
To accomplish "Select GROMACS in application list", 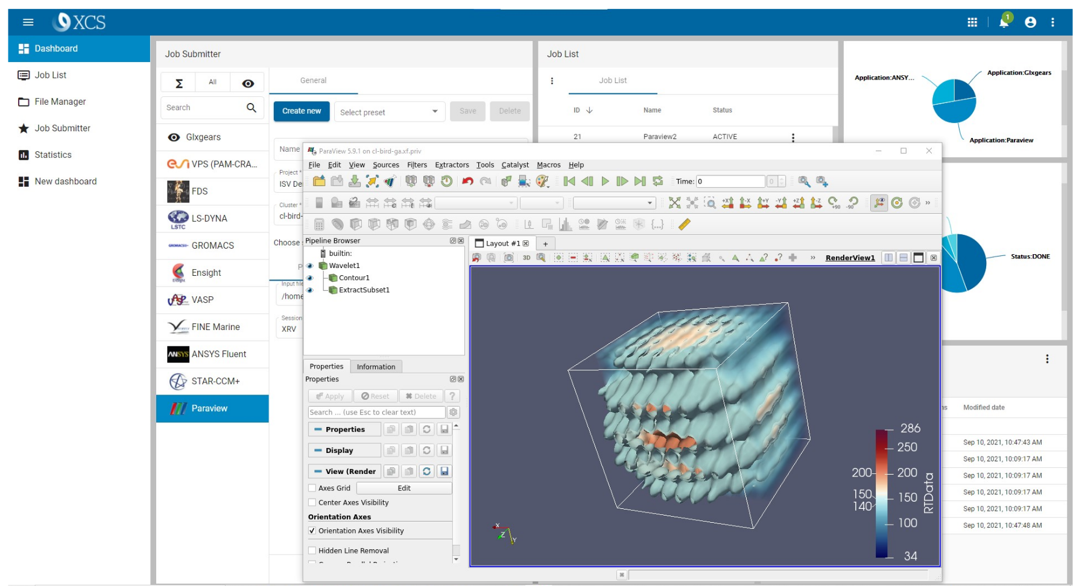I will pos(212,246).
